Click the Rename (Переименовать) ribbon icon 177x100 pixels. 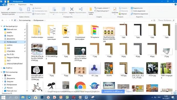[x=81, y=9]
